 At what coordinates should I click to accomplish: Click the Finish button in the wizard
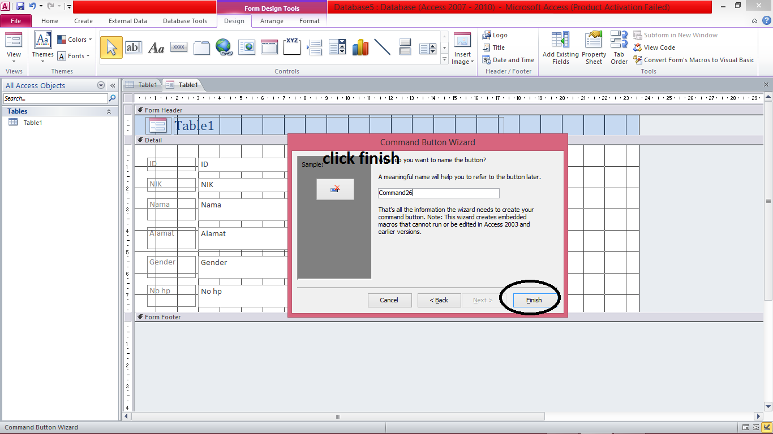(x=532, y=300)
